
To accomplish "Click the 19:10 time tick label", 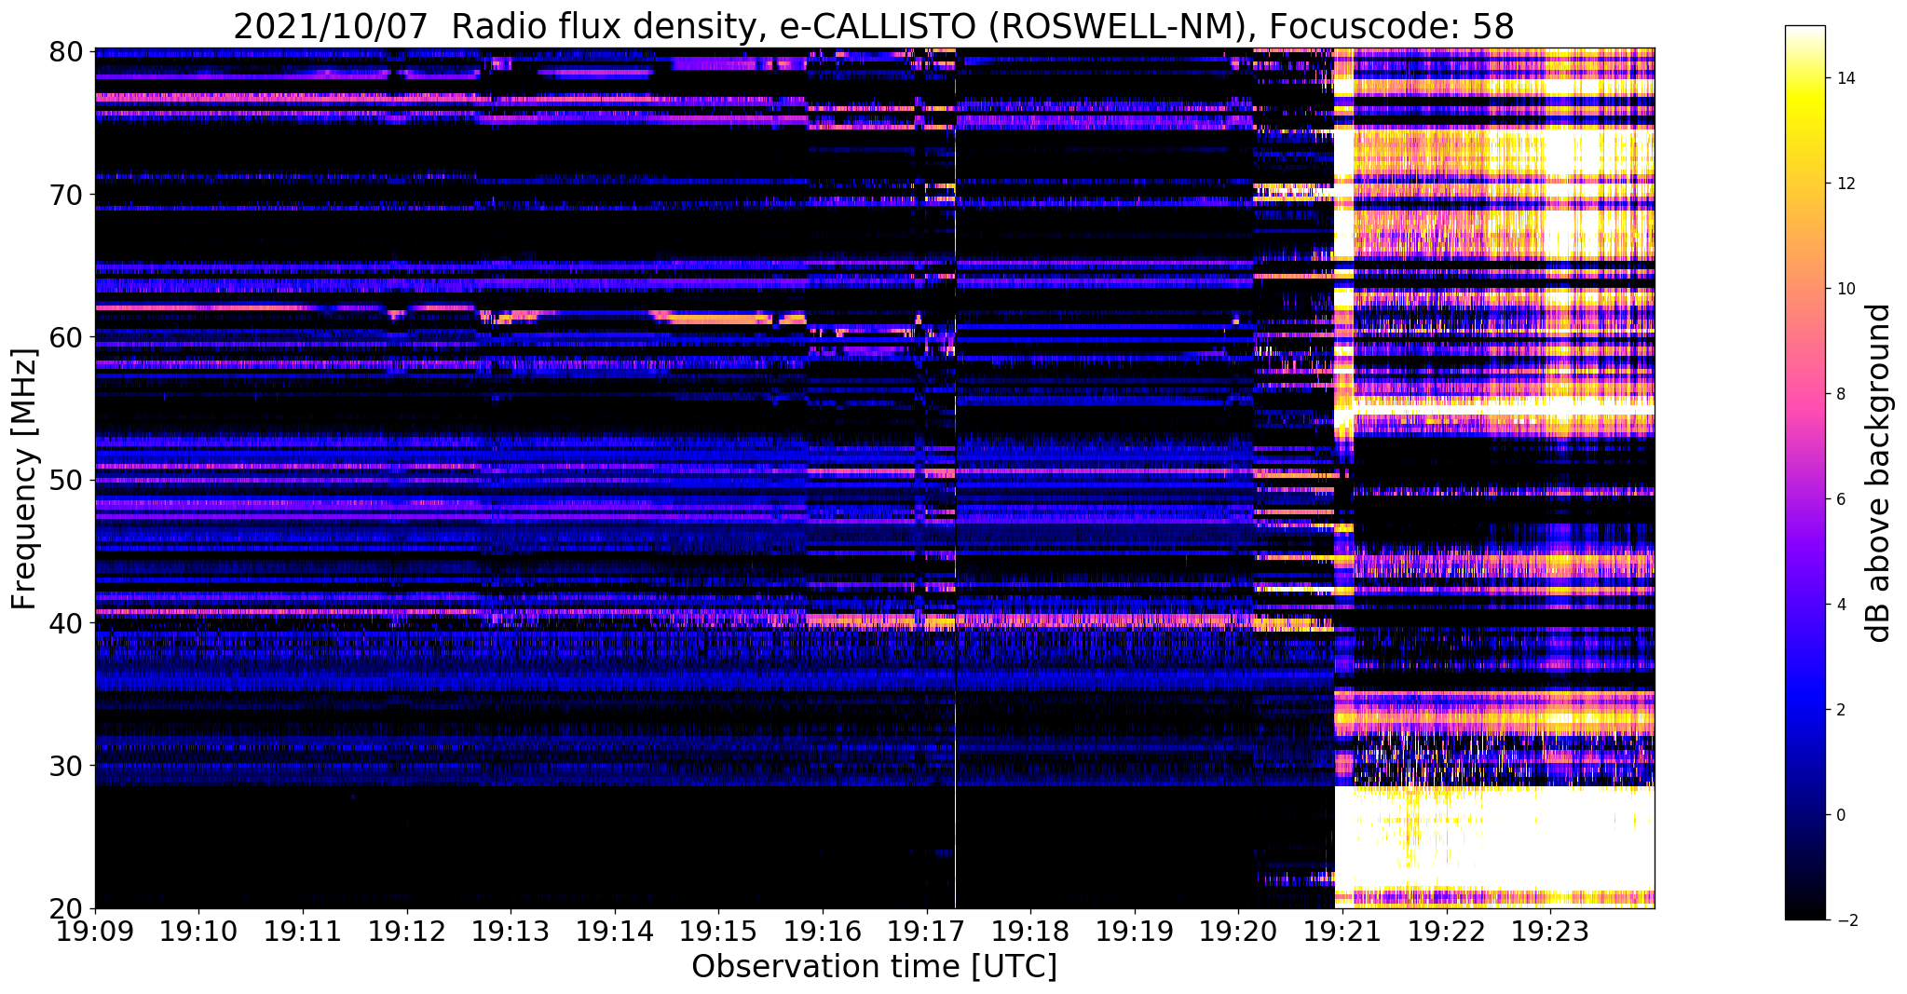I will tap(198, 931).
